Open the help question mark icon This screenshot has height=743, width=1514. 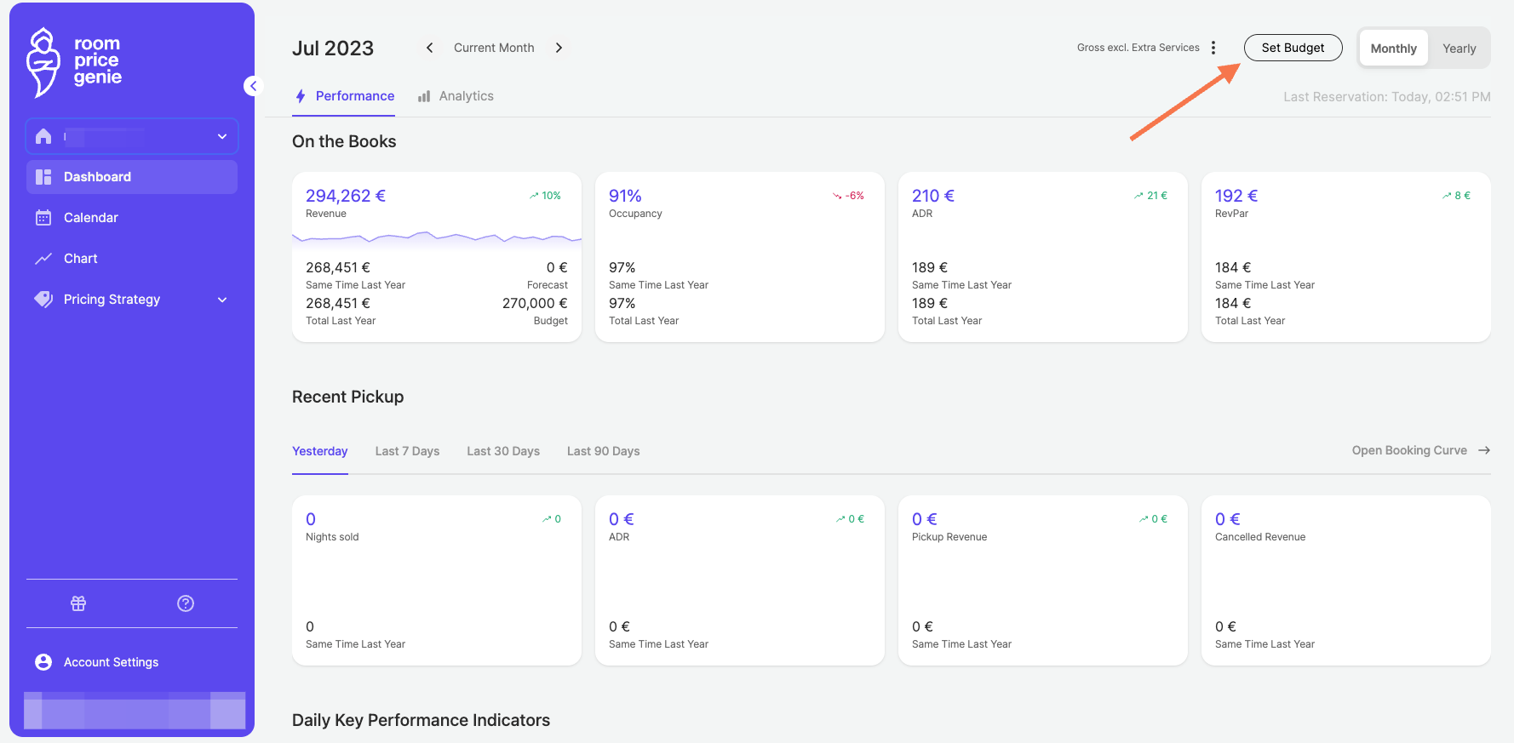(x=186, y=603)
